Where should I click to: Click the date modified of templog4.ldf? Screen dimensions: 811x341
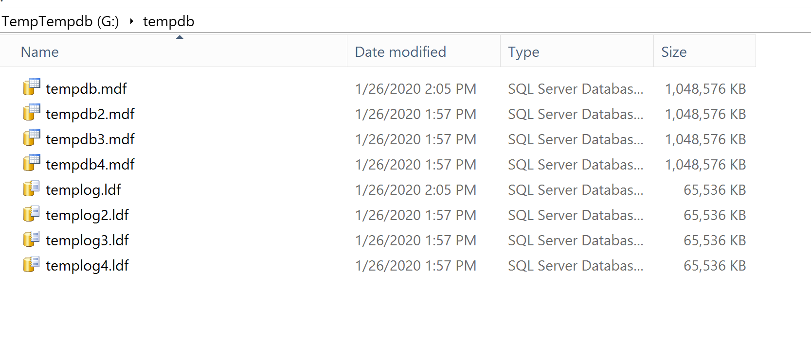point(415,266)
